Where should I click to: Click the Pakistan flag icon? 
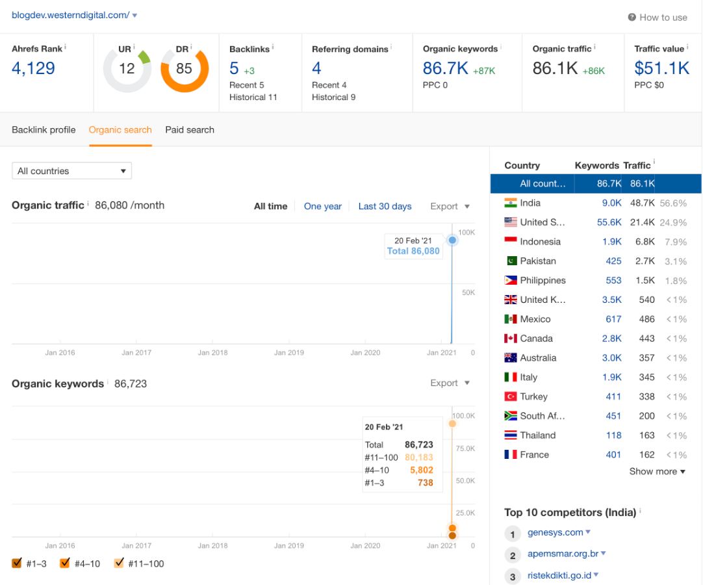click(511, 261)
